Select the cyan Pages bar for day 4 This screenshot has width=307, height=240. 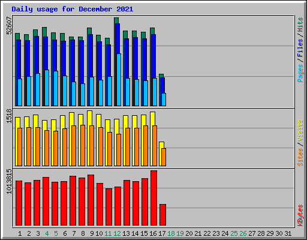pos(47,88)
